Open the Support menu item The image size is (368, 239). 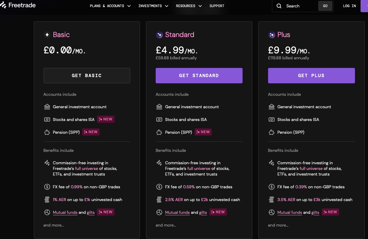click(217, 6)
